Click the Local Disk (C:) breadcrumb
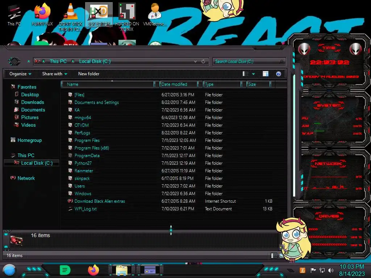This screenshot has width=371, height=278. tap(95, 61)
